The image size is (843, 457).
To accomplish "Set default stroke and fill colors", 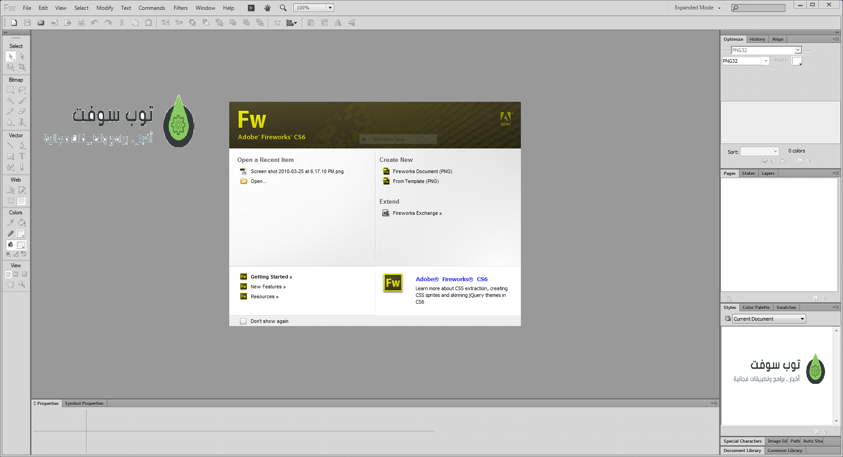I will pos(8,254).
